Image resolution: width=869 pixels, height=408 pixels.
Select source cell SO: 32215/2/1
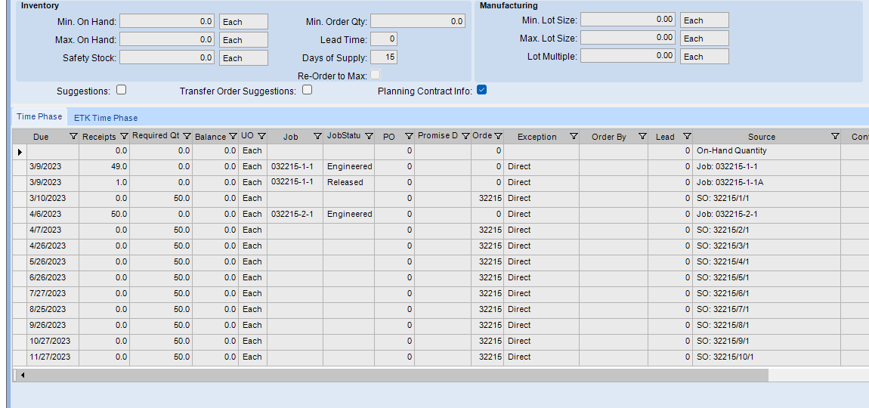click(766, 230)
